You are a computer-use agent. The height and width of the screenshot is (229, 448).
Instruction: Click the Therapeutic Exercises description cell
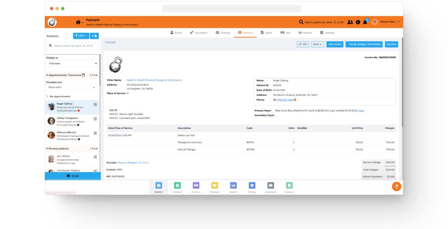pos(190,142)
